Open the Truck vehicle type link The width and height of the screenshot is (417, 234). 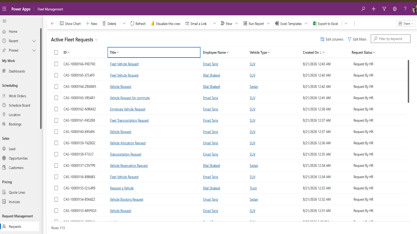253,188
